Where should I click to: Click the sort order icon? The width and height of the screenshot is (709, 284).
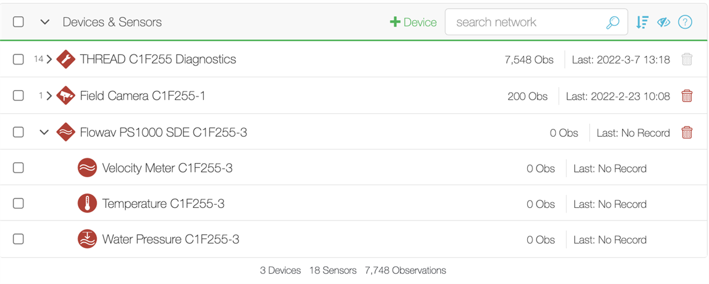tap(642, 23)
